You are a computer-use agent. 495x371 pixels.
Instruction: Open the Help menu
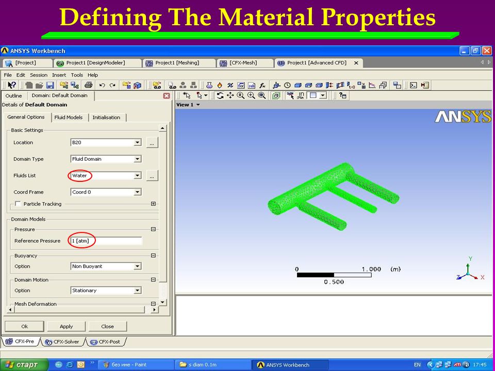(93, 75)
